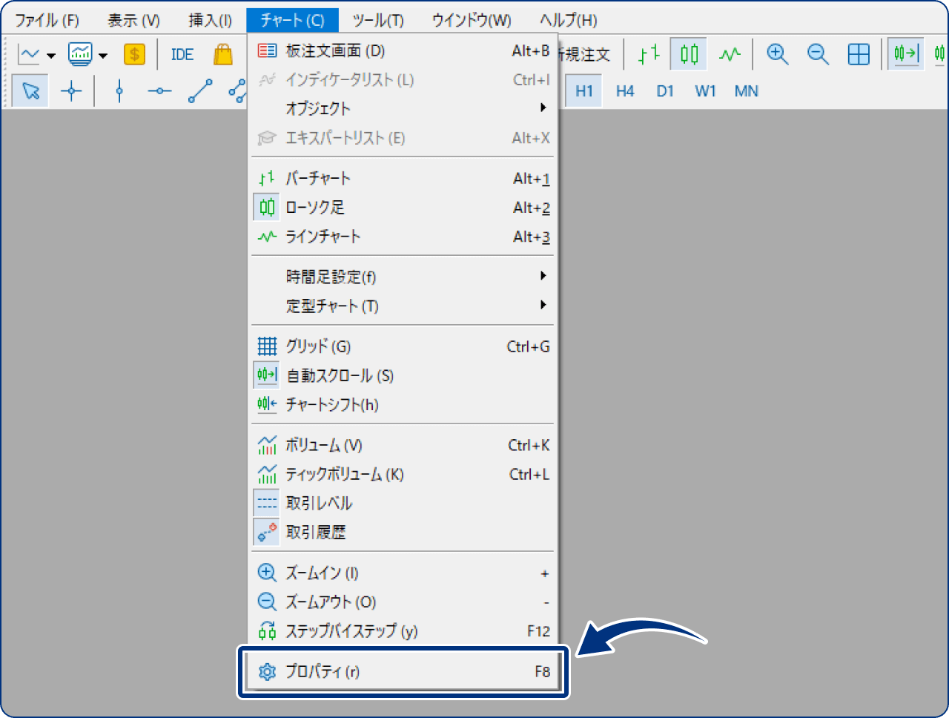Image resolution: width=949 pixels, height=718 pixels.
Task: Select the trendline drawing tool
Action: tap(200, 90)
